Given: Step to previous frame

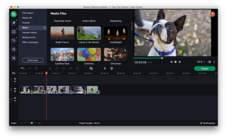Looking at the screenshot, I should click(171, 62).
